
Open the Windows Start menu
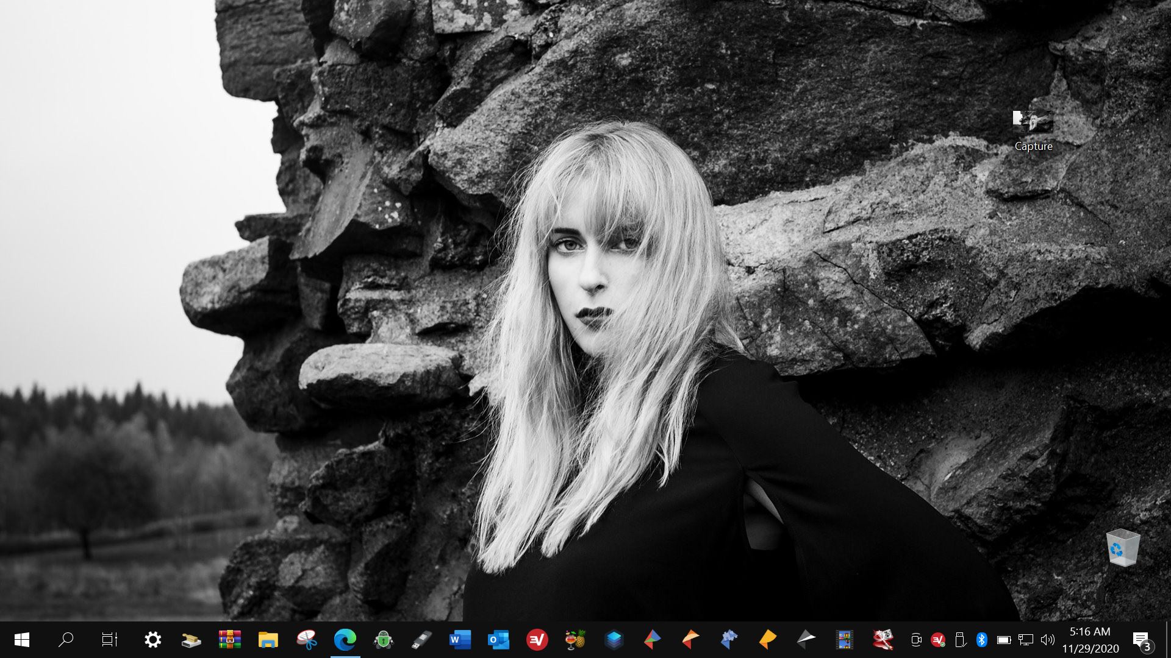coord(22,640)
